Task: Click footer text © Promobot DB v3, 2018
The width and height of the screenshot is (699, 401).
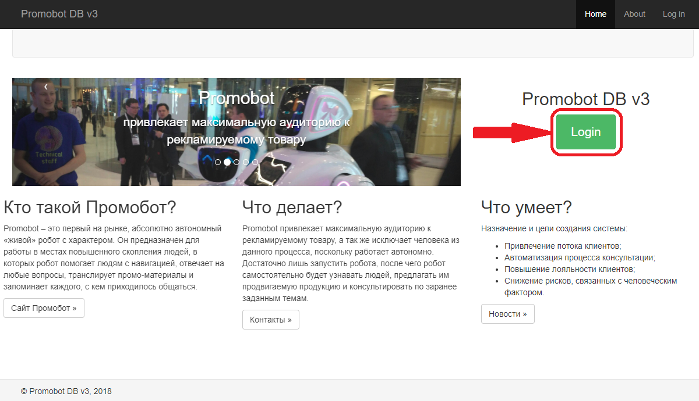Action: point(66,391)
